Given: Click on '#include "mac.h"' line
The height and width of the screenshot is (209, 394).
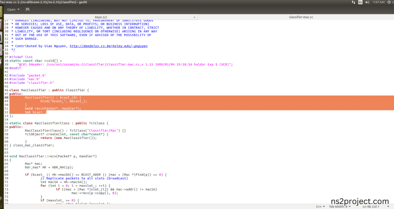Looking at the screenshot, I should (25, 79).
